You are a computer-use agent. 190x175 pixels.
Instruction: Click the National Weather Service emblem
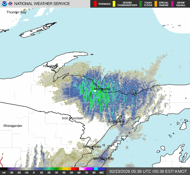coord(11,4)
